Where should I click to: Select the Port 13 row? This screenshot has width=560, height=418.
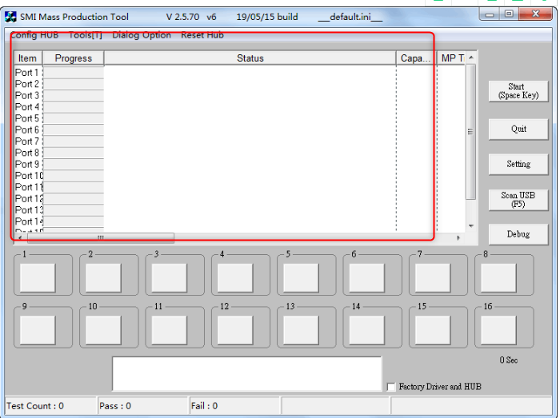[x=240, y=209]
